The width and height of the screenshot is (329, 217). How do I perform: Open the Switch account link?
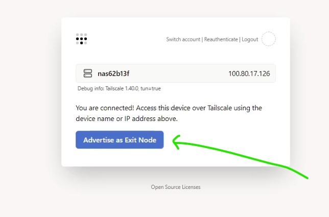[x=183, y=39]
